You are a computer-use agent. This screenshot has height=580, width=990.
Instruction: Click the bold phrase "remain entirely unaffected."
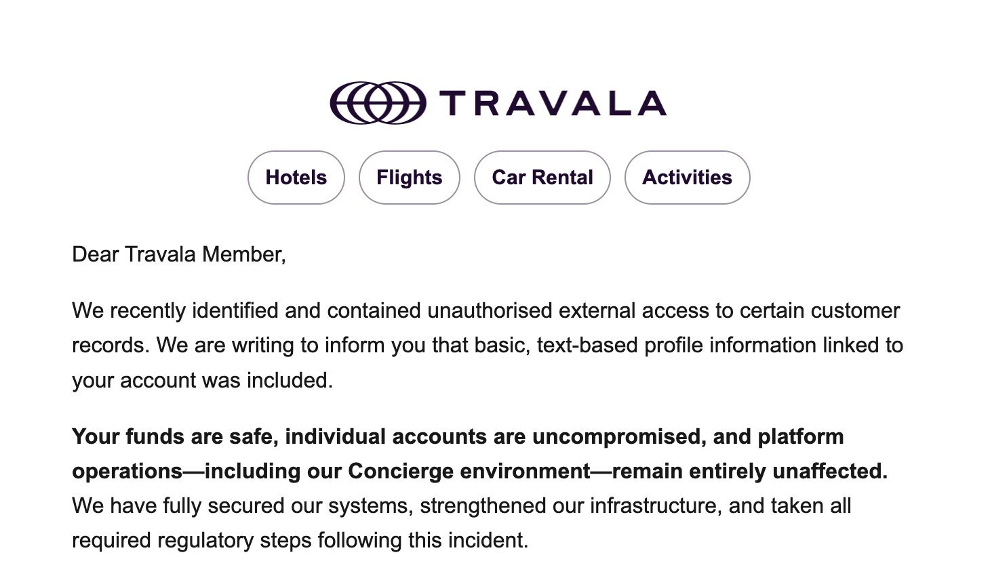click(750, 472)
